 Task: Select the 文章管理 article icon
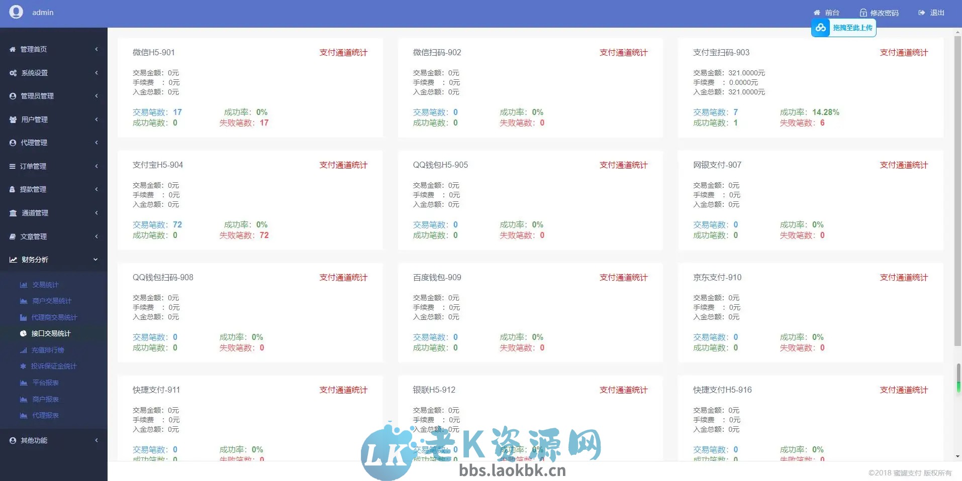point(13,236)
